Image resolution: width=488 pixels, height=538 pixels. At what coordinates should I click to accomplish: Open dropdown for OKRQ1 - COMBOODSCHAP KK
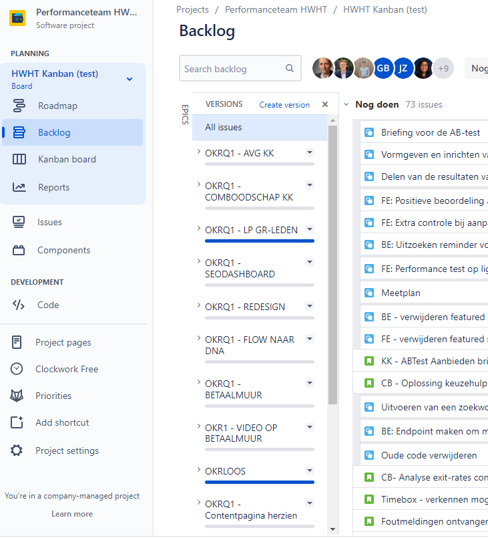click(x=310, y=185)
